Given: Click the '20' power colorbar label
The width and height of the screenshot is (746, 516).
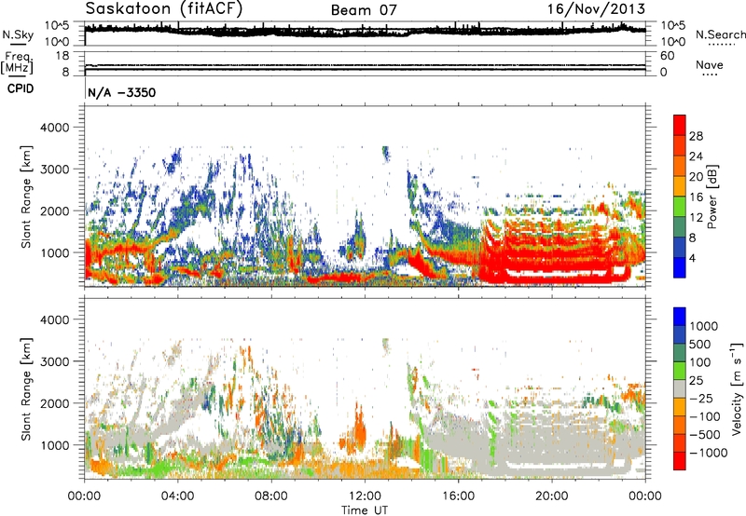Looking at the screenshot, I should point(696,177).
